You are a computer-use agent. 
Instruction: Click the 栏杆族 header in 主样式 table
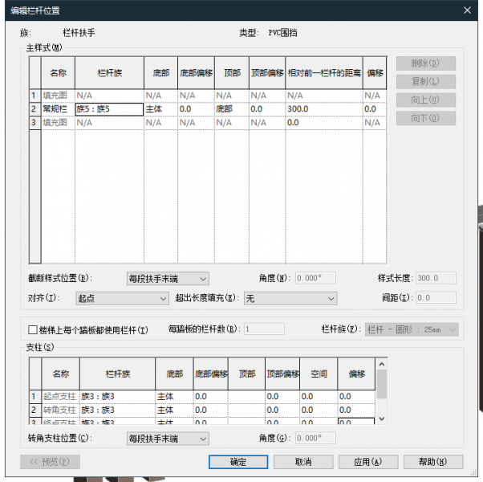pyautogui.click(x=109, y=73)
